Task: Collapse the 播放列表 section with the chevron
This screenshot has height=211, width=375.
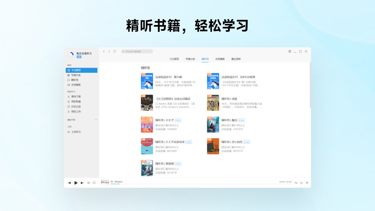Action: pos(96,120)
